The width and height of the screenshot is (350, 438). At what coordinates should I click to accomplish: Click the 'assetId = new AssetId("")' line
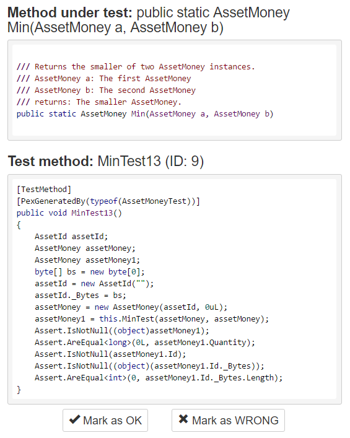coord(94,284)
